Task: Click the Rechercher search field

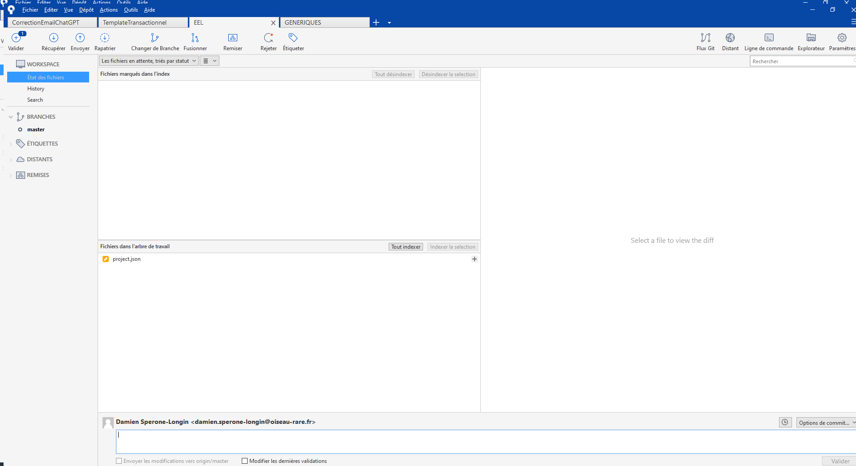Action: [x=800, y=61]
